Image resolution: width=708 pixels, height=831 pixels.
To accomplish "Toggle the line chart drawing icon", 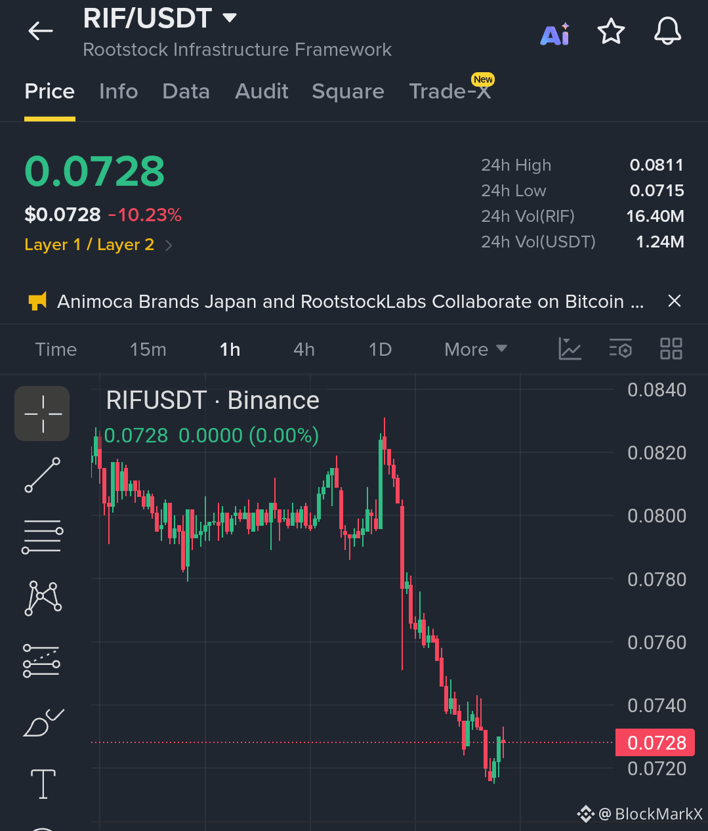I will 570,349.
